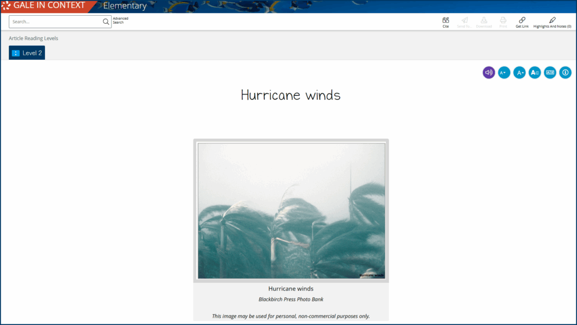Open the circular info icon button
This screenshot has height=325, width=577.
tap(565, 72)
